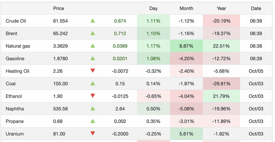Open the Crude Oil commodity link
Screen dimensions: 275x142
tap(16, 21)
